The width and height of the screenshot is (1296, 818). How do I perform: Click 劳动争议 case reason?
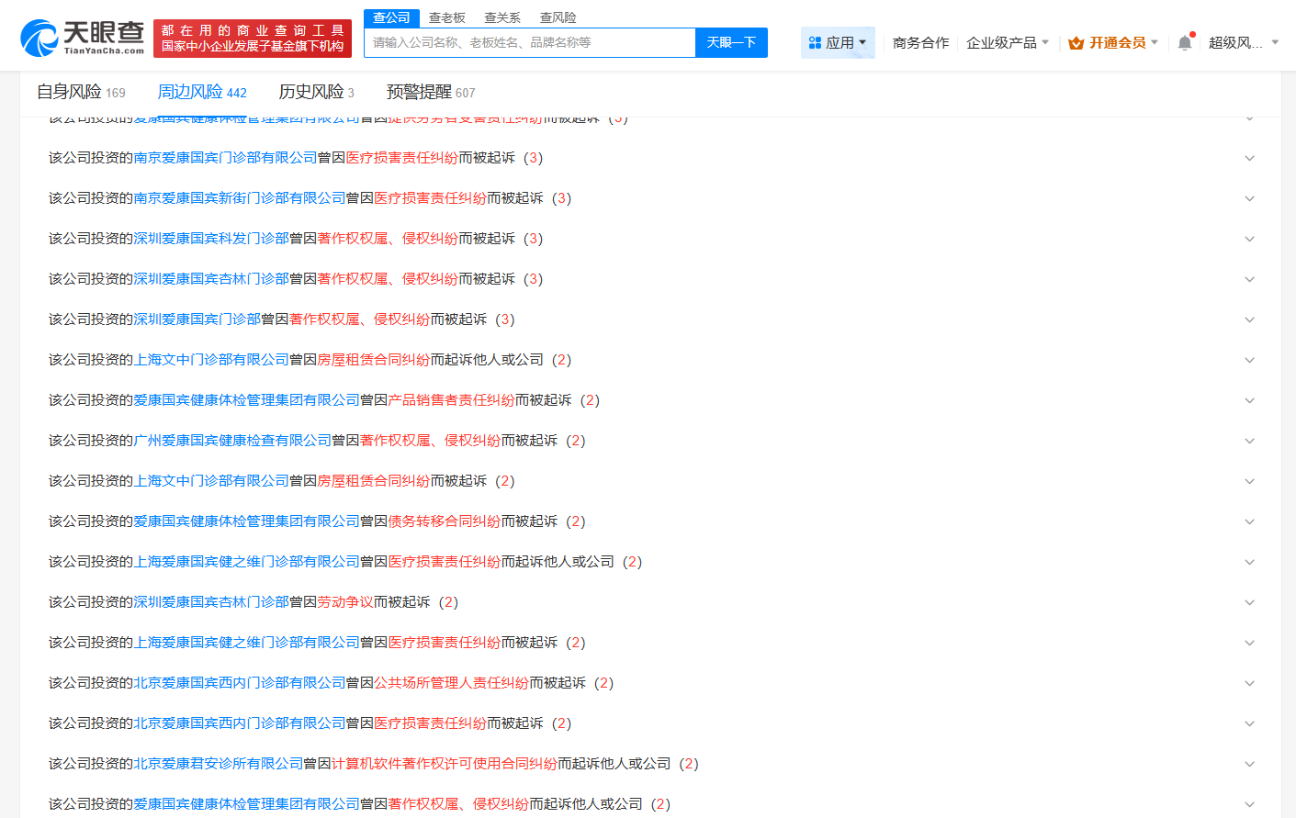tap(345, 602)
